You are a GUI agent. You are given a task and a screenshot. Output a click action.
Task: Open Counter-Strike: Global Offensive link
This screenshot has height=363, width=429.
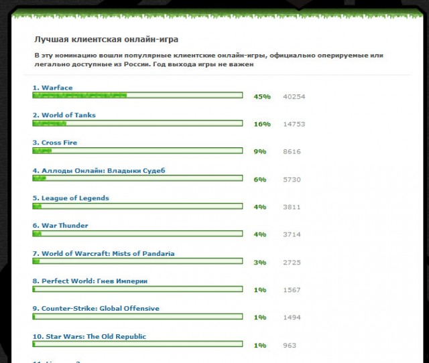coord(96,309)
